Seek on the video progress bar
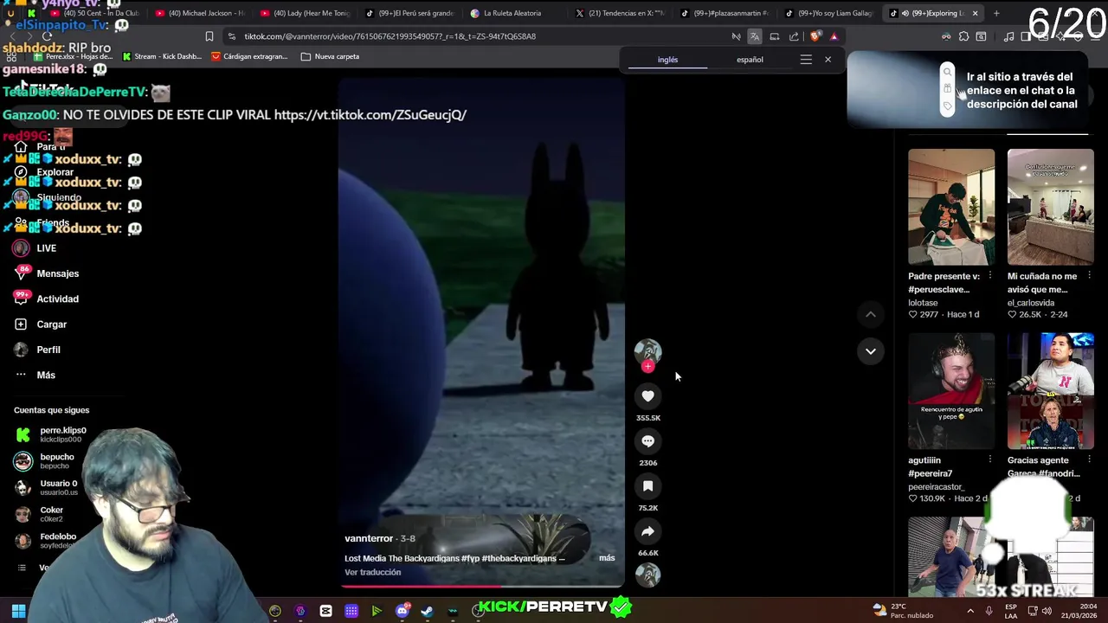Screen dimensions: 1108x623 [x=481, y=586]
